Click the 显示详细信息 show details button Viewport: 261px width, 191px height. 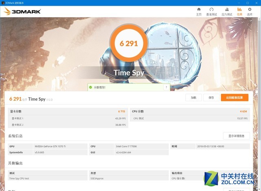[236, 136]
